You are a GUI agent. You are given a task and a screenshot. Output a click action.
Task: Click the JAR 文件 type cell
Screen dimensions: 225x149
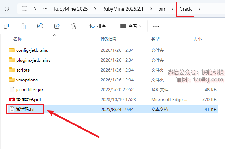[x=160, y=90]
